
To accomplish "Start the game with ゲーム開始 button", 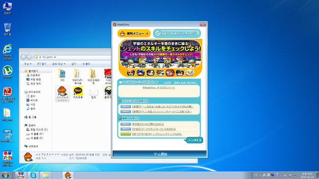I will (159, 154).
